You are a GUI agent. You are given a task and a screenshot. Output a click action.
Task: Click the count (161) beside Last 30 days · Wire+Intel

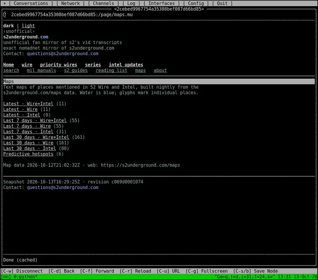click(x=79, y=137)
